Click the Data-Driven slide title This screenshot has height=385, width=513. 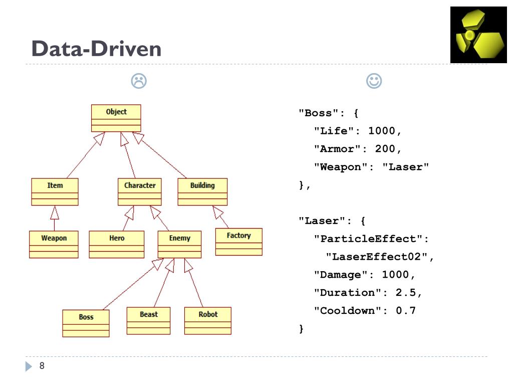[96, 49]
